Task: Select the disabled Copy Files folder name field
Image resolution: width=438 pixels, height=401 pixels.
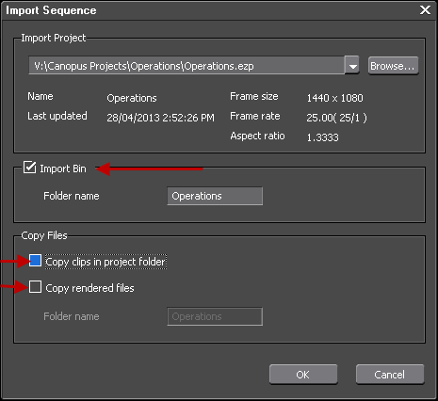Action: (x=215, y=316)
